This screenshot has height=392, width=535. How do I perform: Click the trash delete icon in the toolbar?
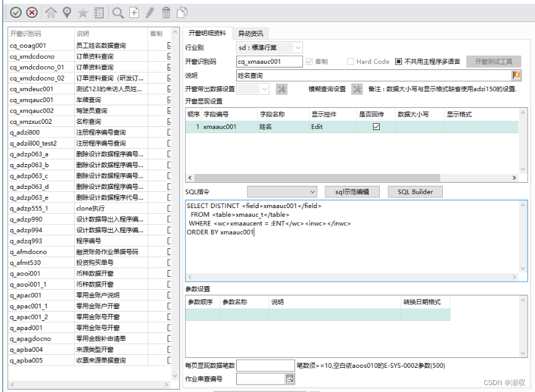pyautogui.click(x=165, y=12)
